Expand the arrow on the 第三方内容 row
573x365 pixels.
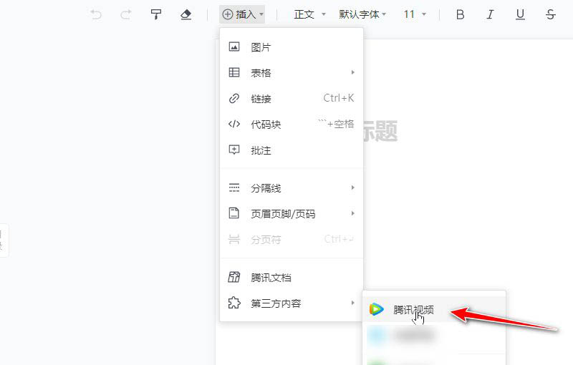tap(352, 303)
